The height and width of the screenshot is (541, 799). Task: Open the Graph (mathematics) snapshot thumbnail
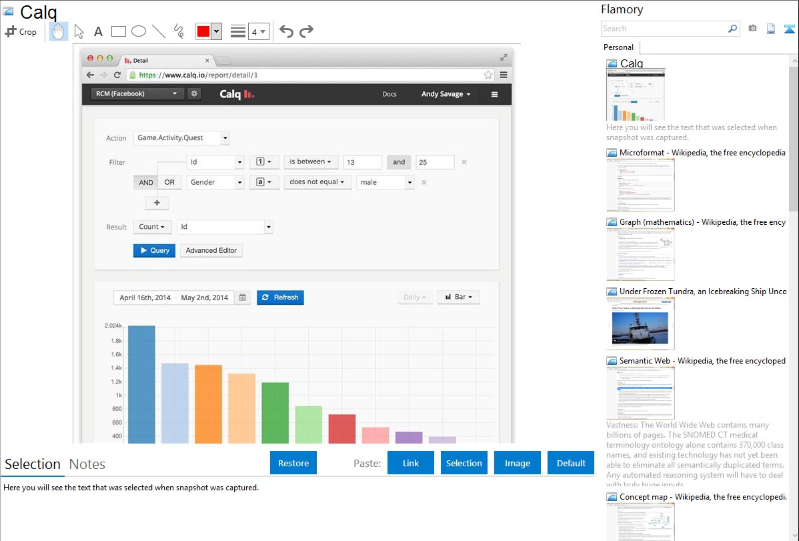[640, 254]
